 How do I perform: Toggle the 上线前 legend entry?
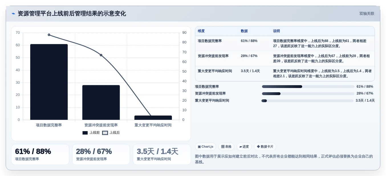click(x=91, y=133)
